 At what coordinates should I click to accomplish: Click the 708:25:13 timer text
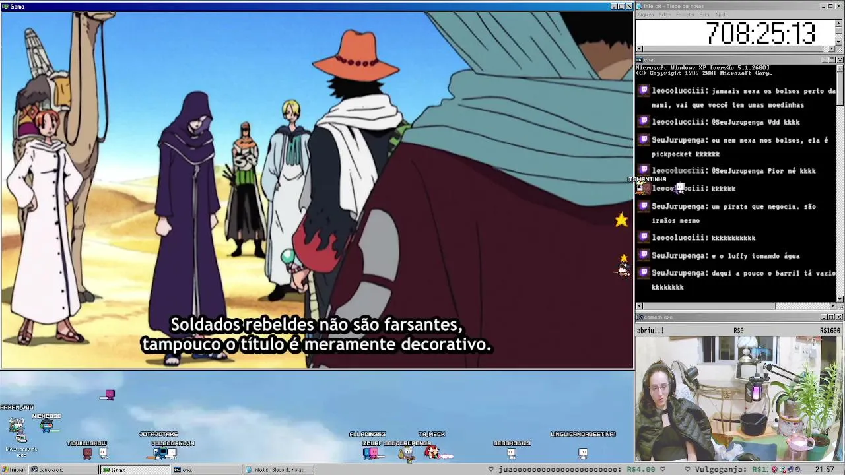tap(760, 33)
